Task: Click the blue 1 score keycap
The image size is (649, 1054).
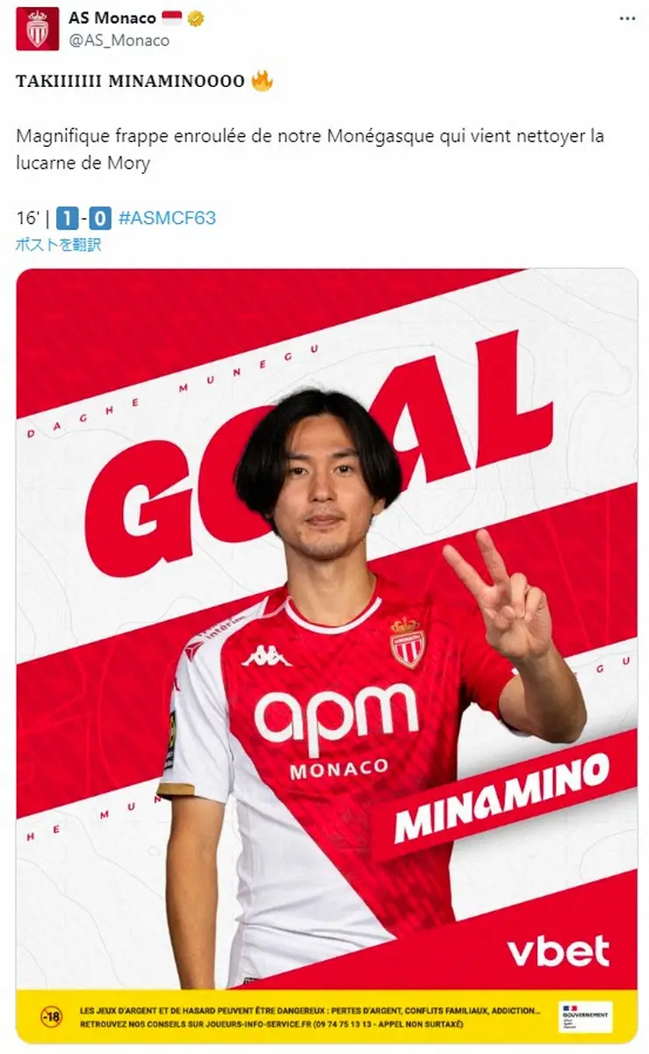Action: pos(67,218)
